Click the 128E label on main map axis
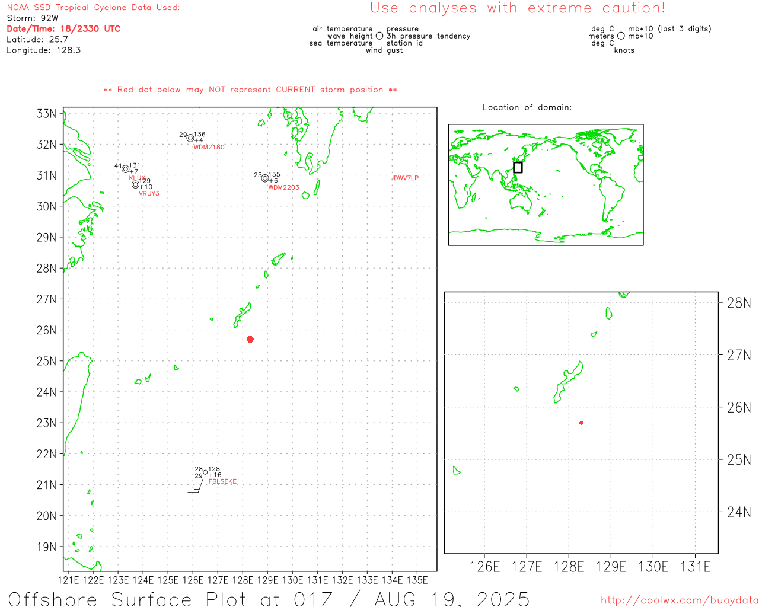The width and height of the screenshot is (759, 607). [x=243, y=580]
